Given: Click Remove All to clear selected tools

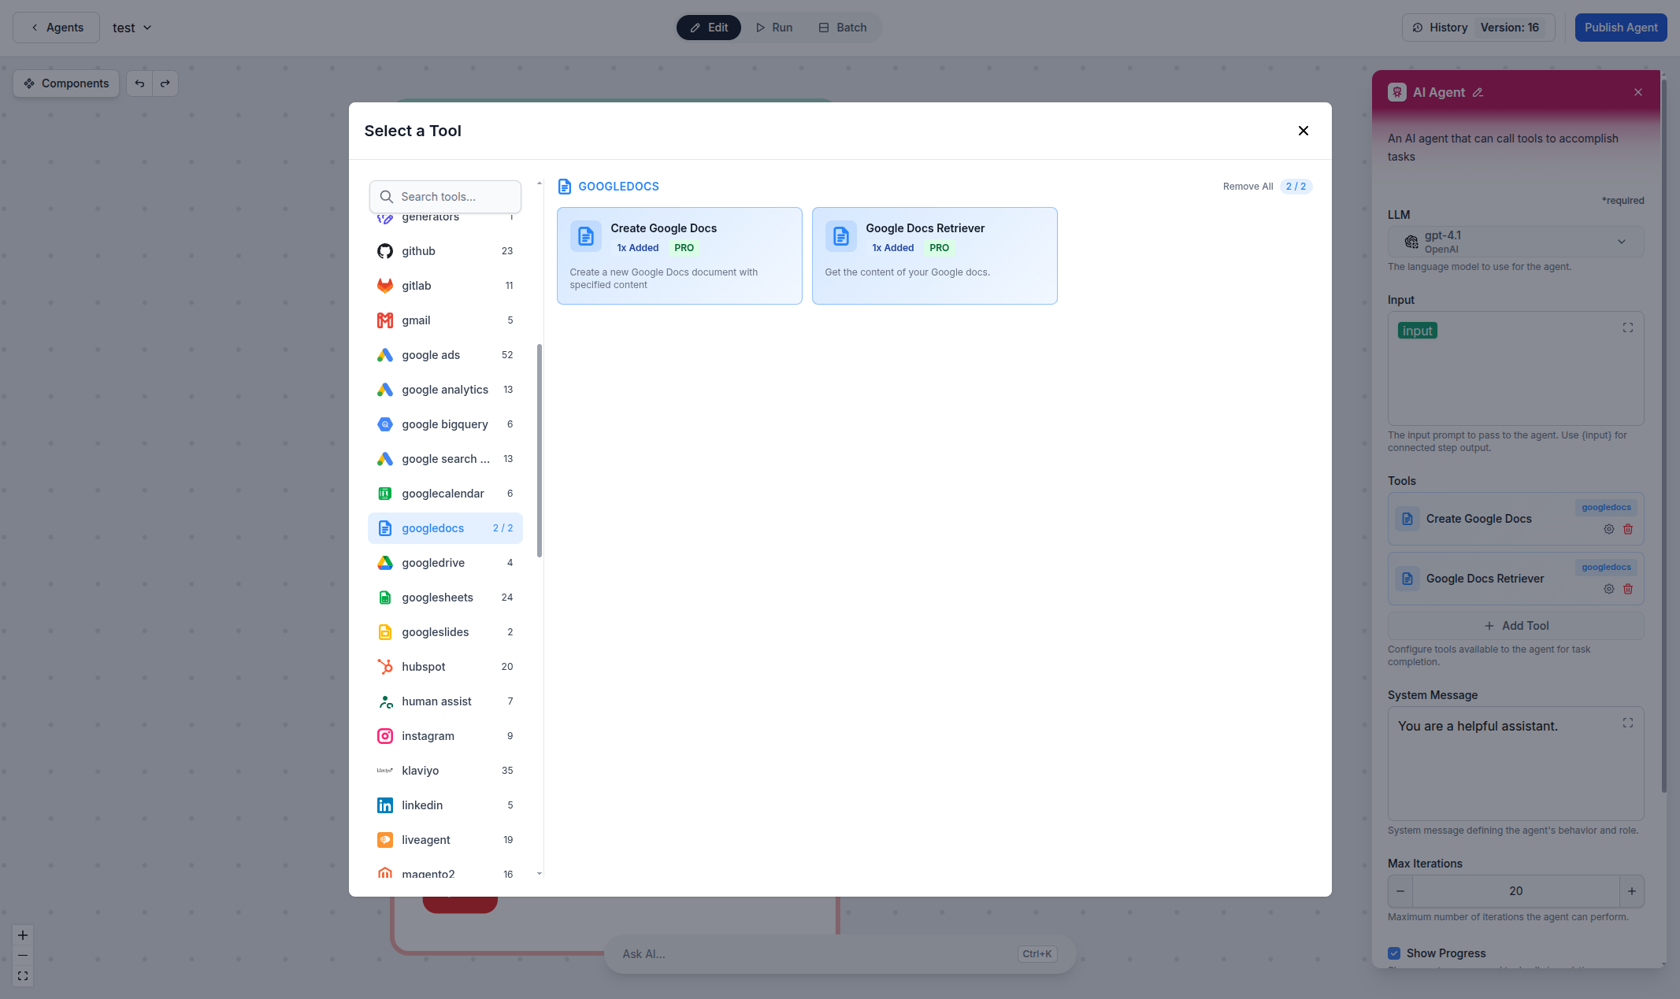Looking at the screenshot, I should [x=1248, y=187].
